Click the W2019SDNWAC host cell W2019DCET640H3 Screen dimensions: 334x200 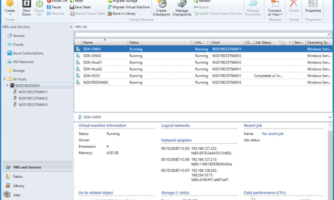tap(227, 82)
